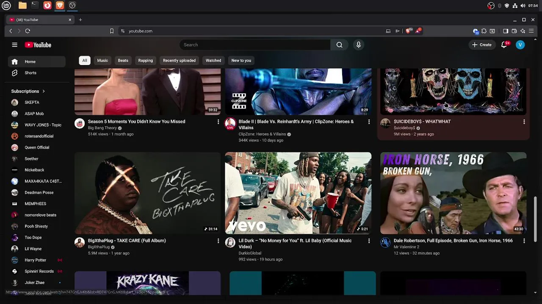The height and width of the screenshot is (304, 542).
Task: Select the Beats filter chip
Action: click(x=123, y=60)
